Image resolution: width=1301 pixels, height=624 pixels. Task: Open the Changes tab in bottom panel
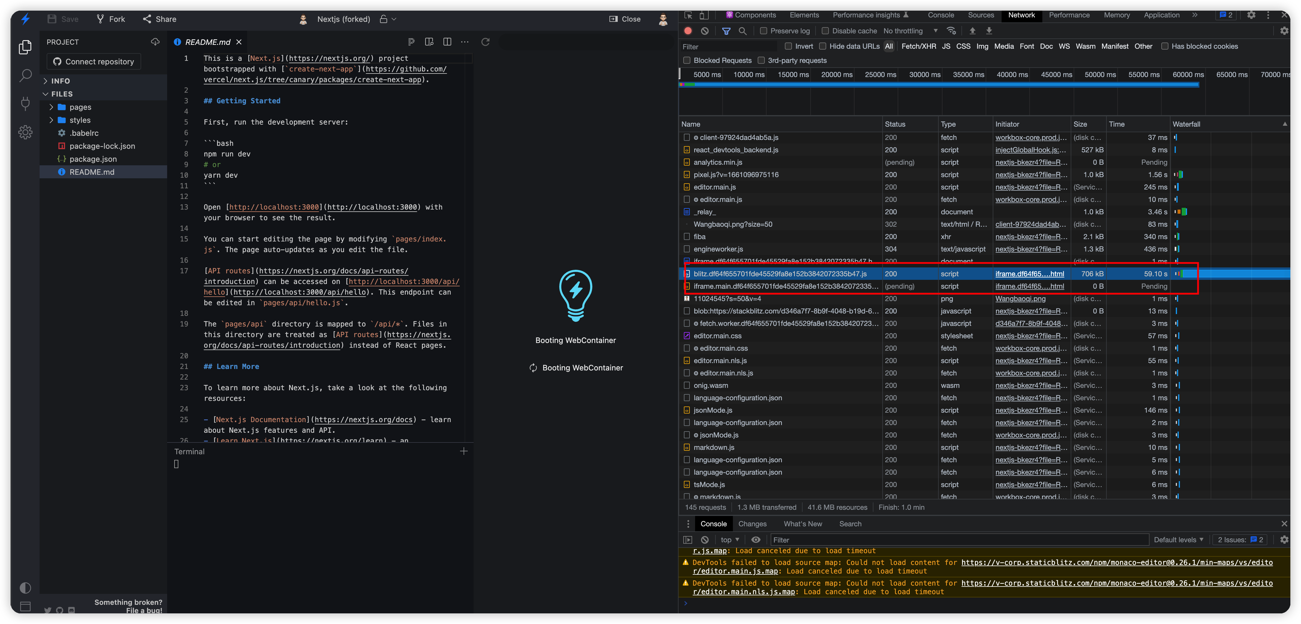coord(753,524)
